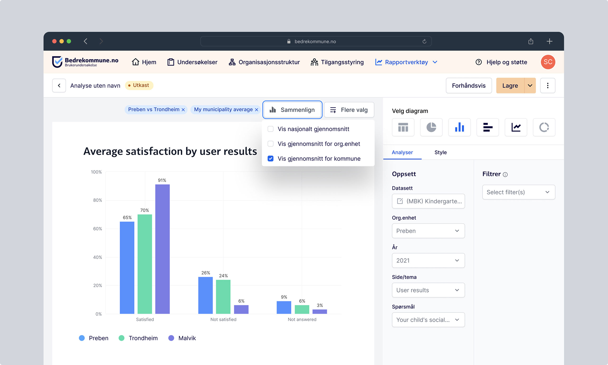Image resolution: width=608 pixels, height=365 pixels.
Task: Enable Vis nasjonalt gjennomsnitt checkbox
Action: click(x=270, y=129)
